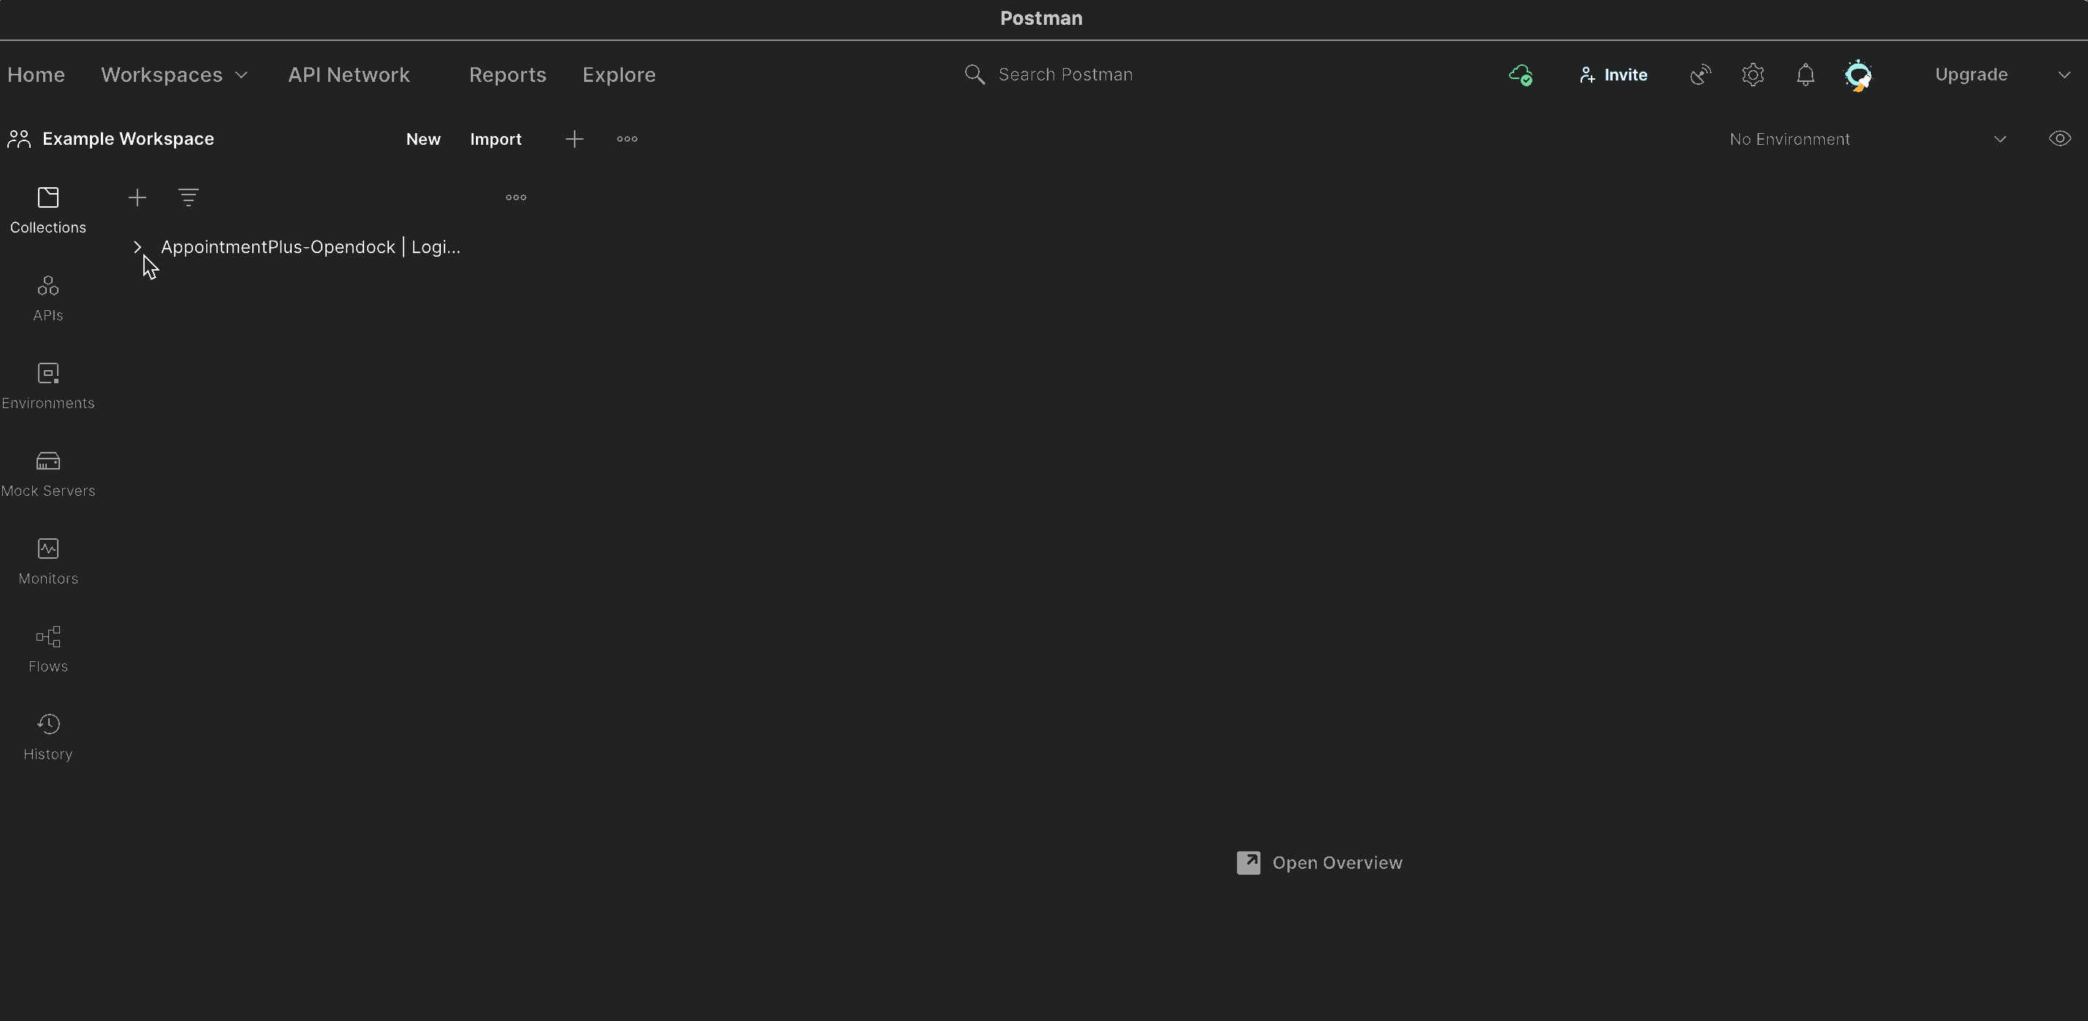
Task: Click the create new collection plus icon
Action: click(x=137, y=198)
